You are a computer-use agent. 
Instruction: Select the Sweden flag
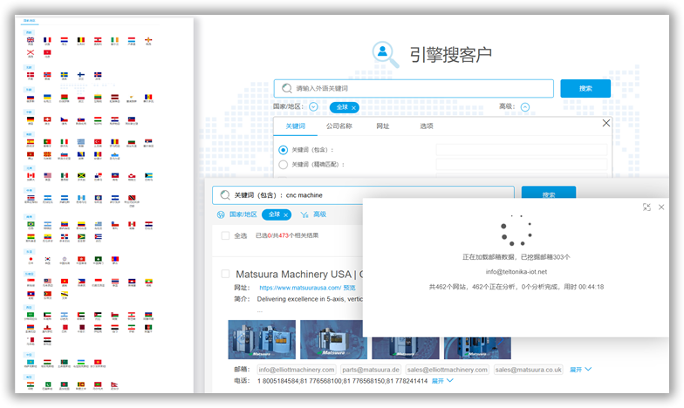(x=65, y=75)
